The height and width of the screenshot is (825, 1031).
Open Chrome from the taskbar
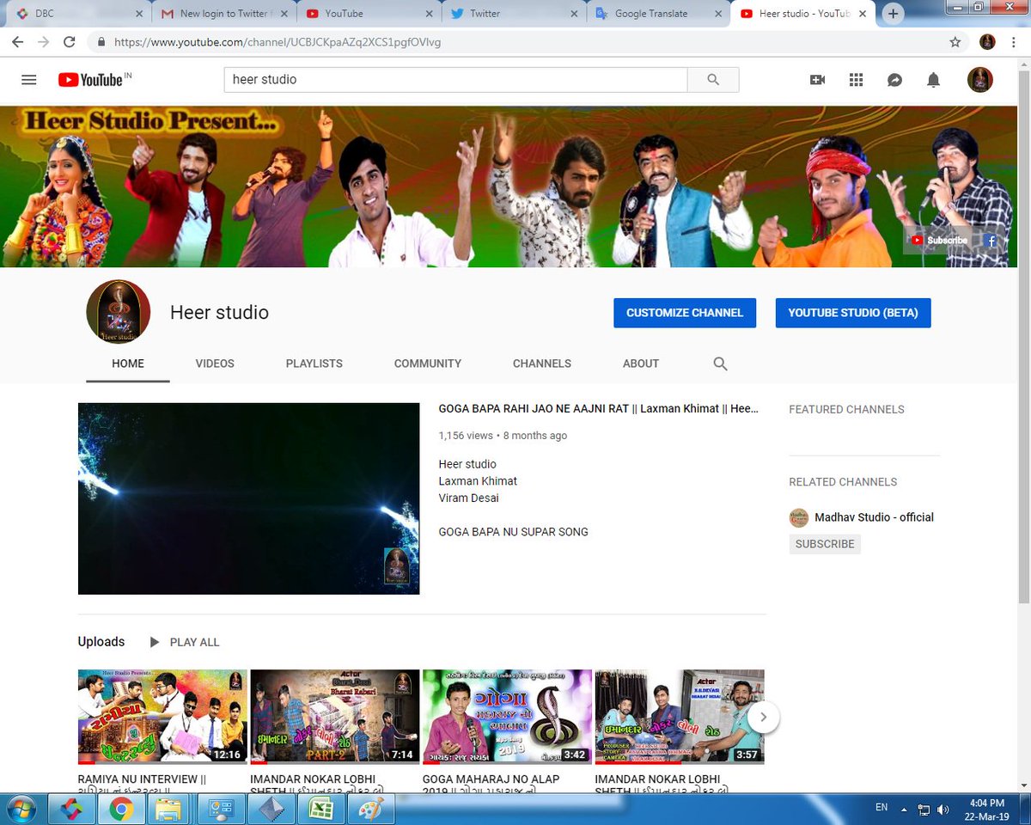pos(120,809)
